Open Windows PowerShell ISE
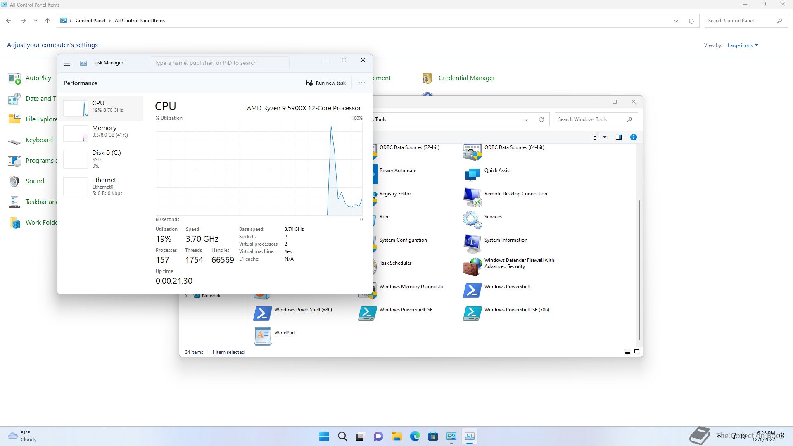Screen dimensions: 793x446 pos(396,313)
